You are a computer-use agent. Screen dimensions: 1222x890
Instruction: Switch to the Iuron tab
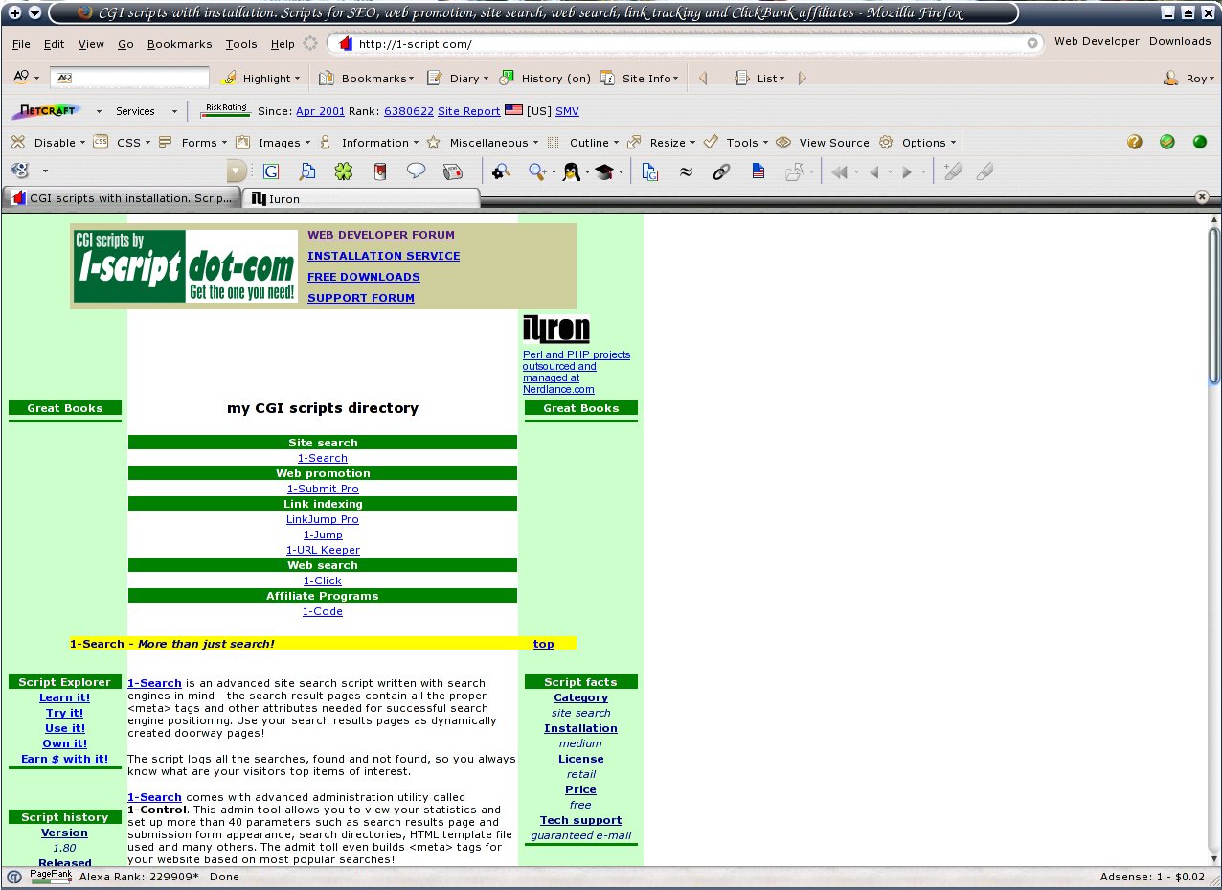360,198
